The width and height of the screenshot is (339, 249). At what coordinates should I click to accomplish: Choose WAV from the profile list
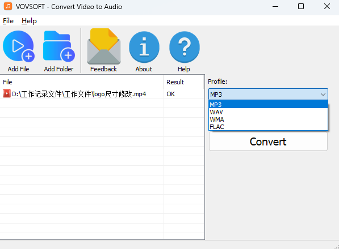(268, 112)
